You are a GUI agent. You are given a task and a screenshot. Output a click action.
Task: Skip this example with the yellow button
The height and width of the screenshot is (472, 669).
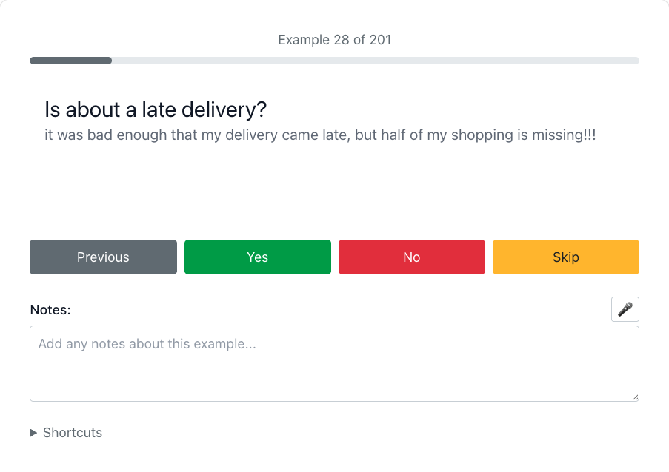[566, 257]
